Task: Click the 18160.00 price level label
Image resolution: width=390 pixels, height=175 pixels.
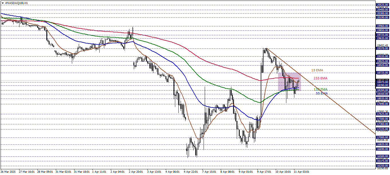Action: tap(383, 94)
